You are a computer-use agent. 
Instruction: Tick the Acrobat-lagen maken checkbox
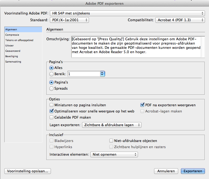tap(142, 111)
